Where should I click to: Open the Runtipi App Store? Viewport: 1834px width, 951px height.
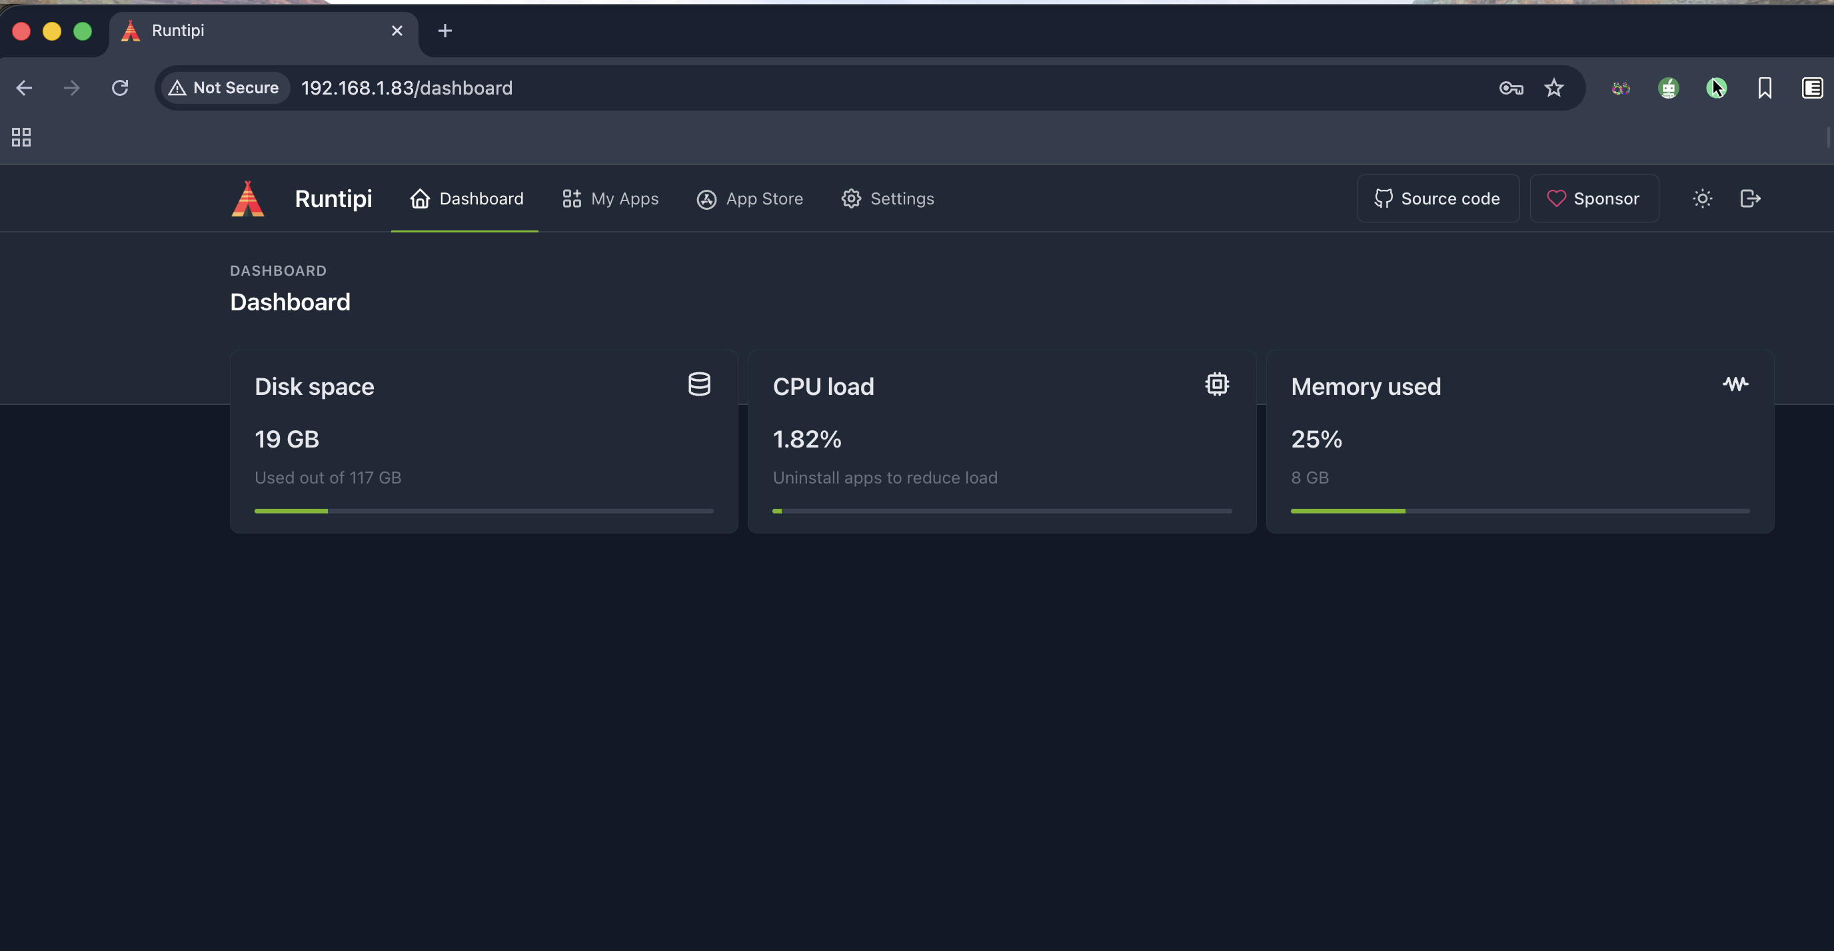[749, 198]
